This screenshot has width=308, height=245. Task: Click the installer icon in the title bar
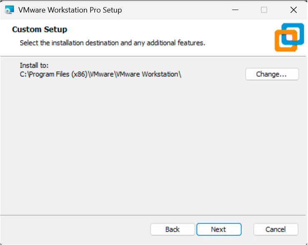point(9,10)
